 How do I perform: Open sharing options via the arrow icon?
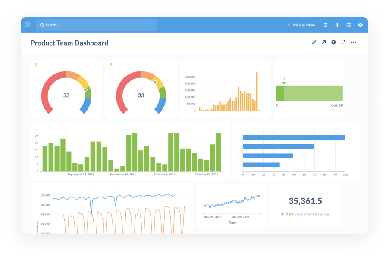pos(324,42)
